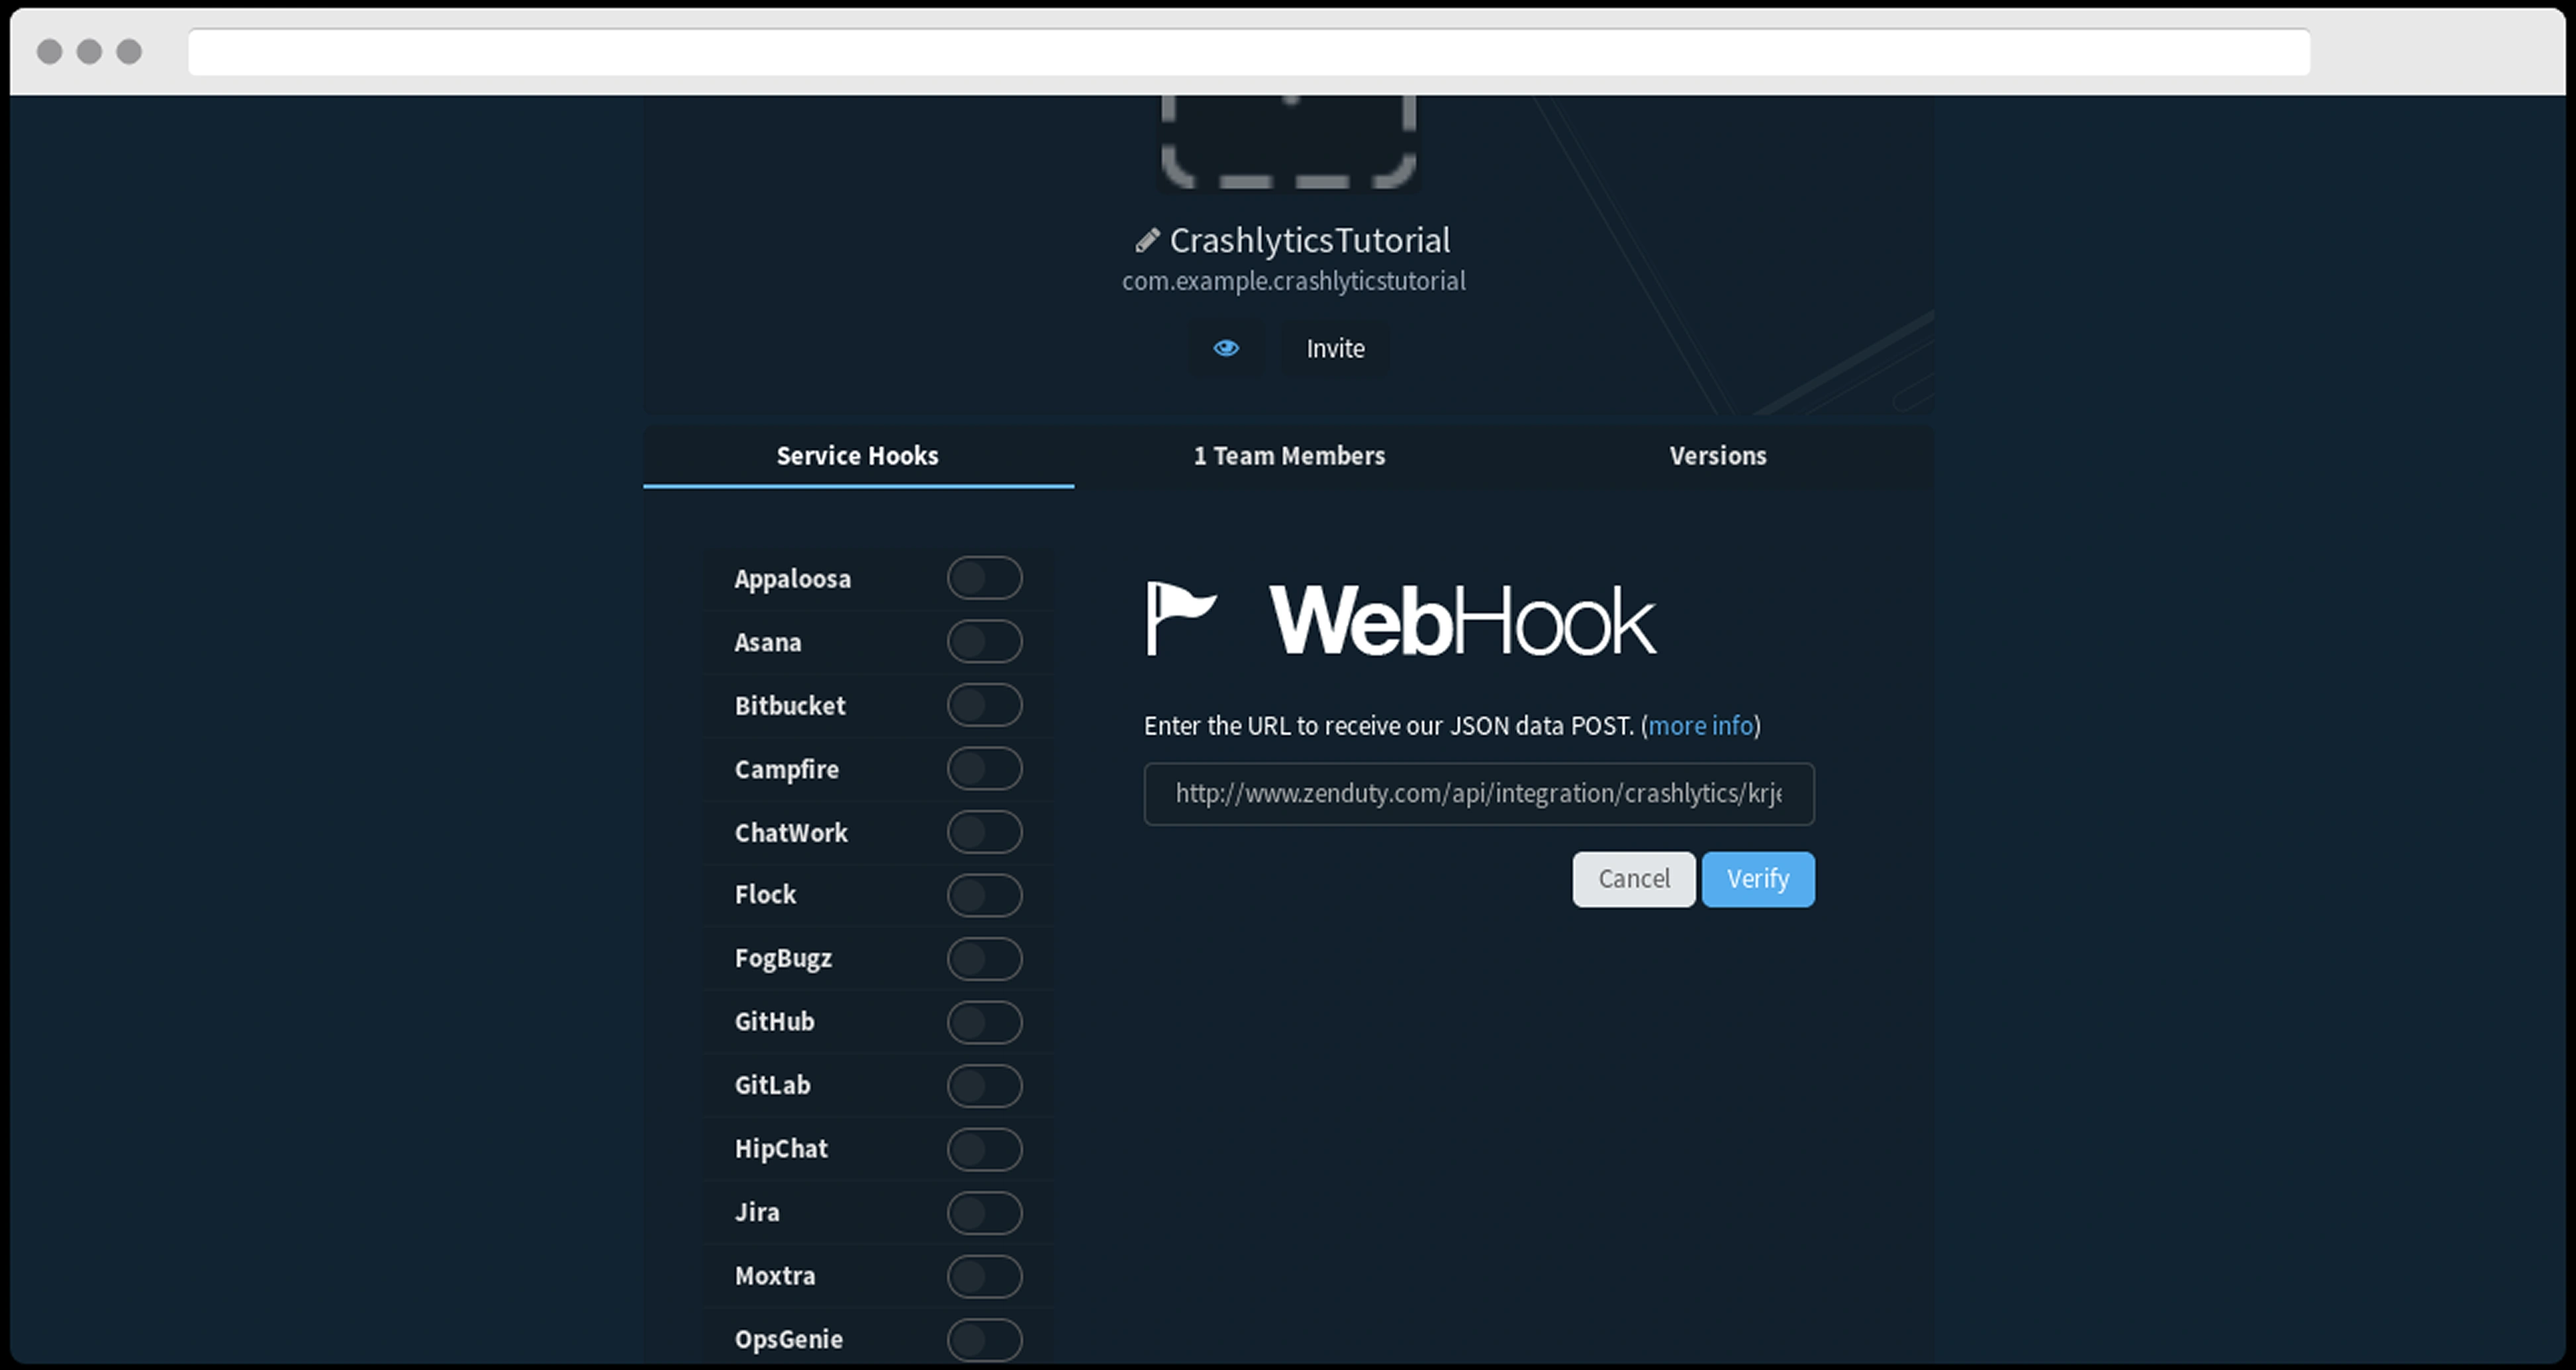Click the Cancel button
Screen dimensions: 2576x1370
pos(1633,879)
